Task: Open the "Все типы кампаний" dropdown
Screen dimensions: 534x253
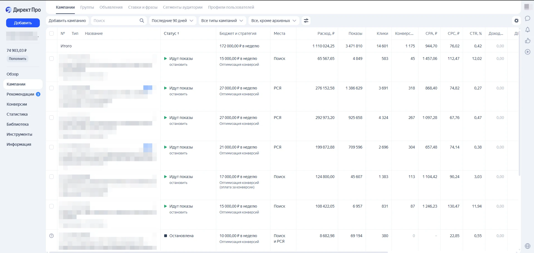Action: tap(222, 21)
